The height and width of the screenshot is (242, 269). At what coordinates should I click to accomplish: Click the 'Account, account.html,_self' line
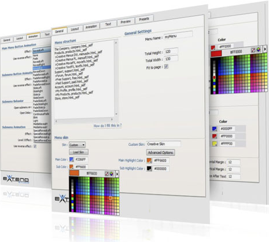pyautogui.click(x=70, y=86)
